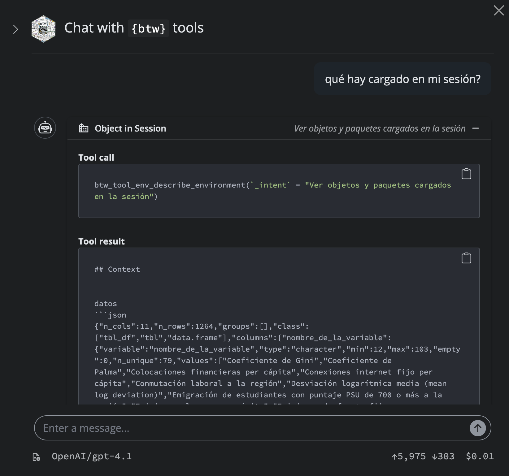The height and width of the screenshot is (476, 509).
Task: Click the $0.01 session cost
Action: click(480, 456)
